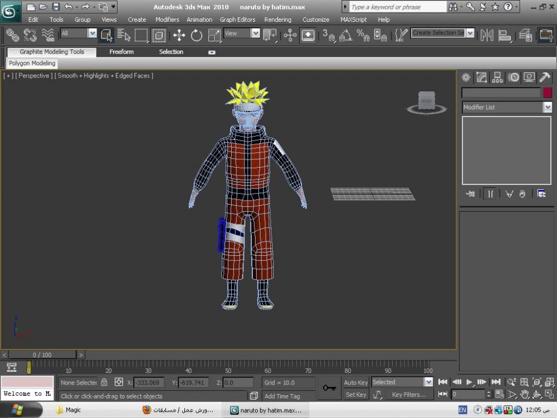Expand the Modifier List dropdown
557x418 pixels.
point(548,107)
